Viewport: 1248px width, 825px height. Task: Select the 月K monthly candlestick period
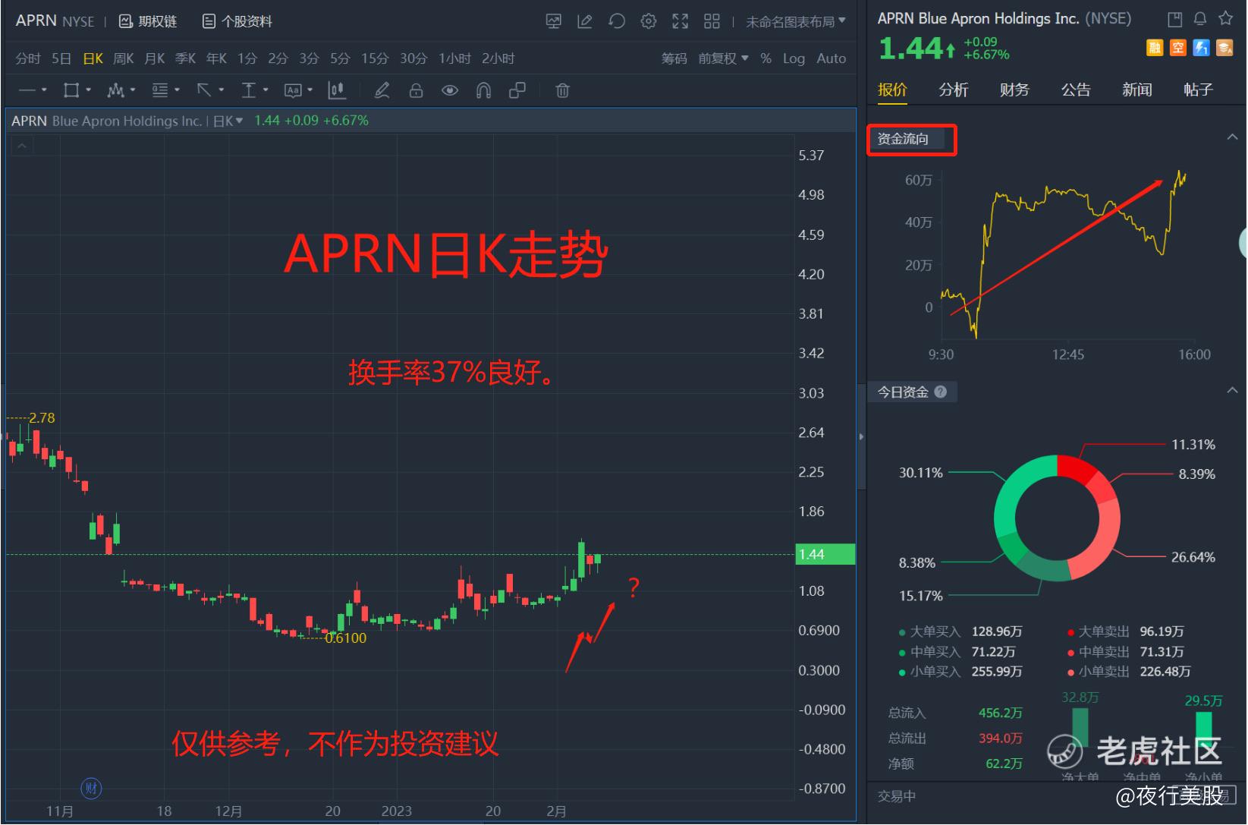click(x=154, y=58)
